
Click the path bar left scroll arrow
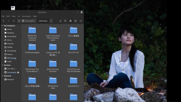(x=19, y=21)
